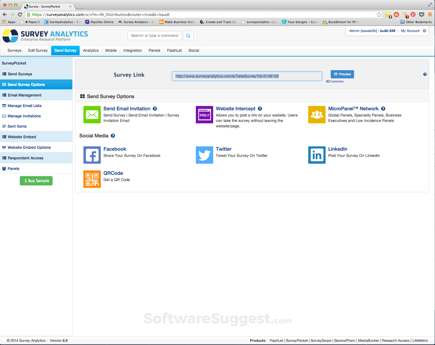
Task: Select the survey link URL field
Action: [x=246, y=76]
